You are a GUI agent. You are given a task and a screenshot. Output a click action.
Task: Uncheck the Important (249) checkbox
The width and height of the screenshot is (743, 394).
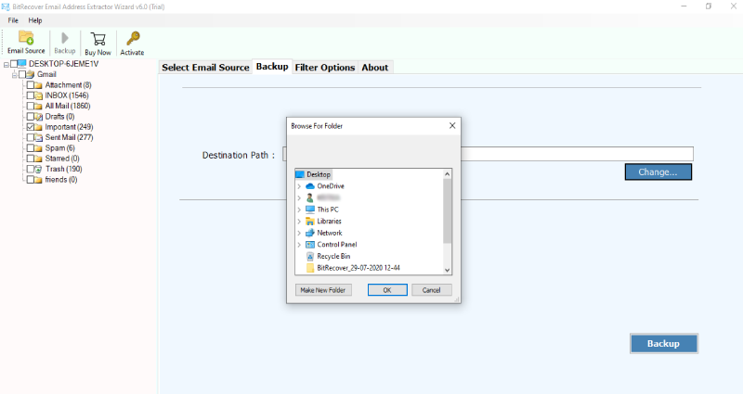(31, 127)
